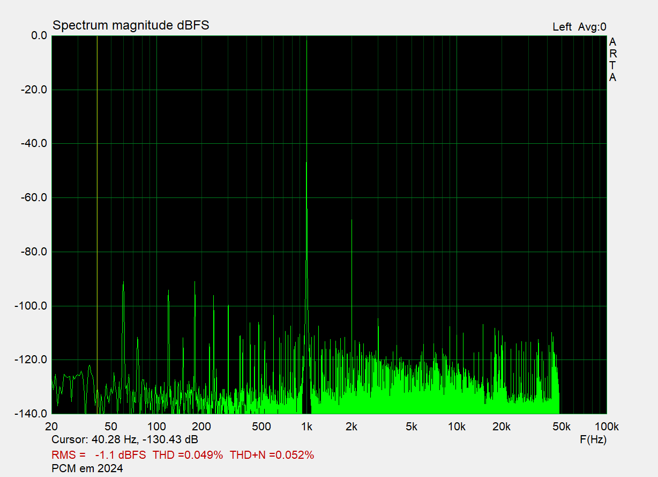Click the '0.0' y-axis label

tap(39, 35)
